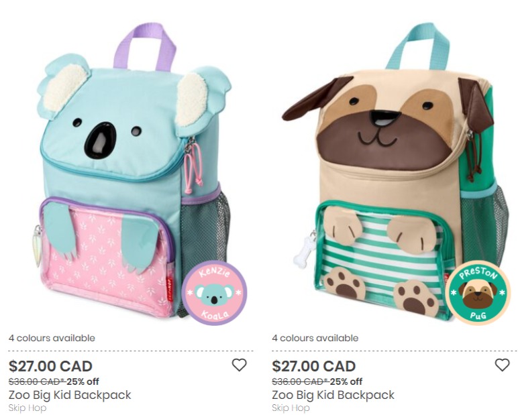The height and width of the screenshot is (415, 518).
Task: View 4 colours available for koala backpack
Action: point(52,338)
